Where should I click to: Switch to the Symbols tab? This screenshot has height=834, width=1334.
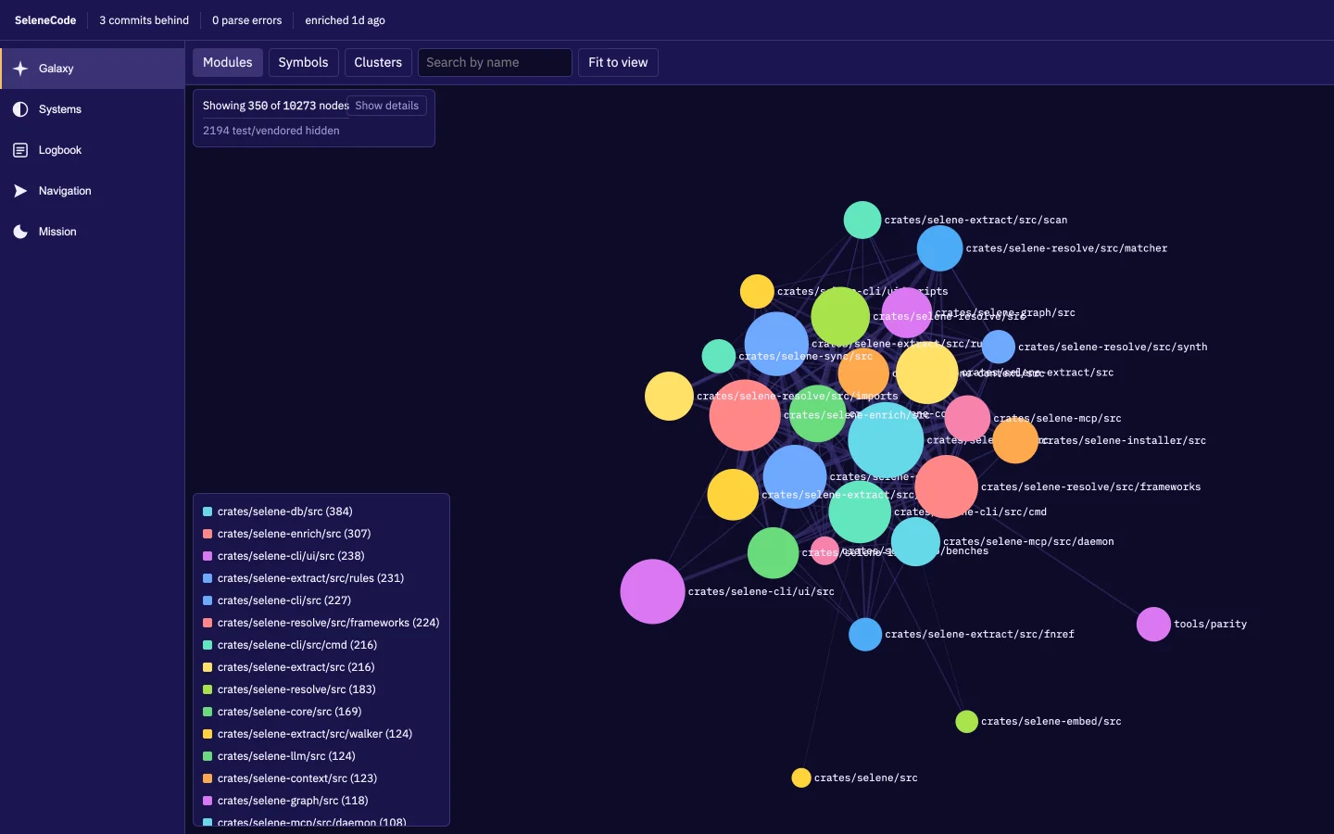(x=303, y=62)
